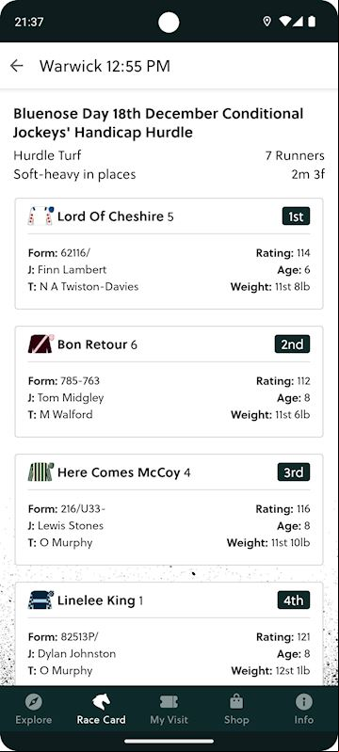Open the Lord Of Cheshire runner card
The height and width of the screenshot is (752, 339).
click(x=169, y=254)
